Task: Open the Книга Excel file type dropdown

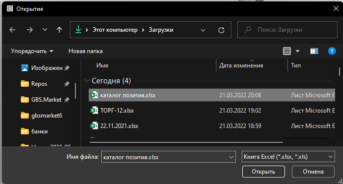Action: (288, 157)
